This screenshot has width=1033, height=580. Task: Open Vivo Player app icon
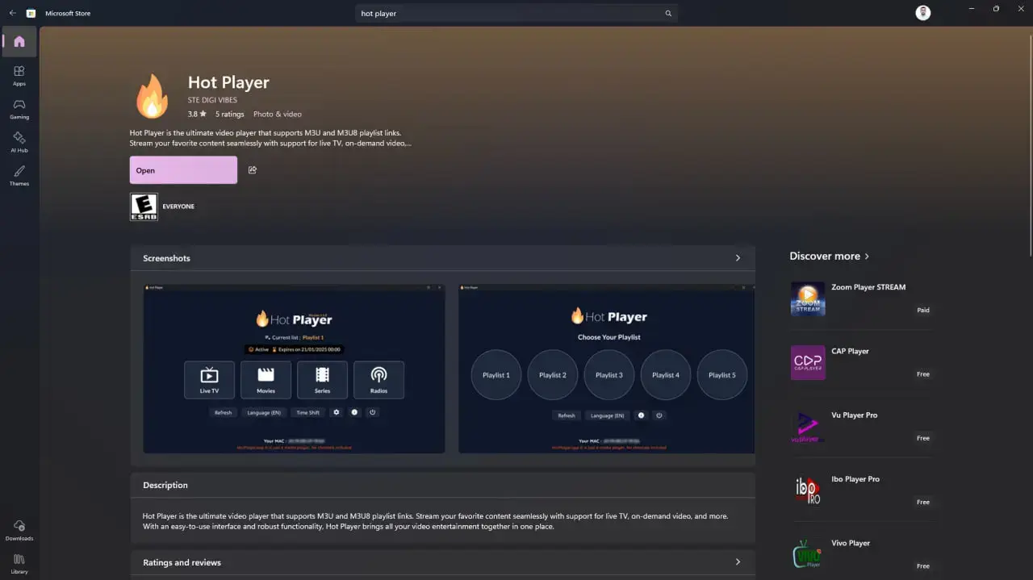pos(808,553)
